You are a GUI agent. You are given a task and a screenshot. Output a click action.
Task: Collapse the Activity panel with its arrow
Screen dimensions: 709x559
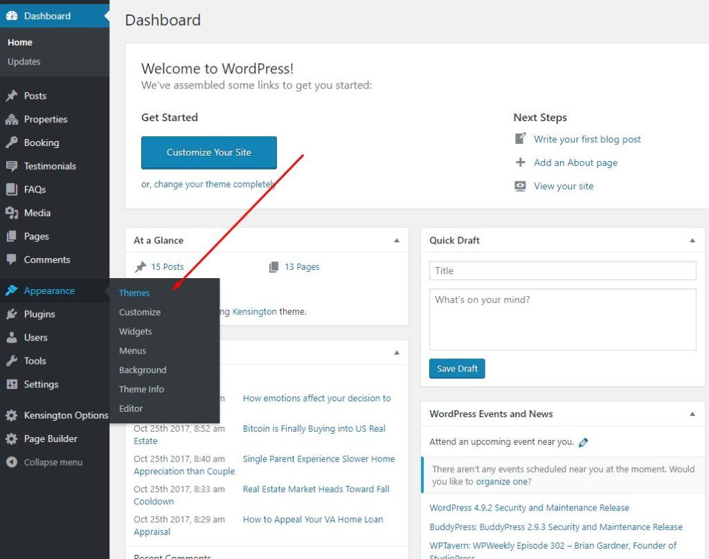[397, 352]
